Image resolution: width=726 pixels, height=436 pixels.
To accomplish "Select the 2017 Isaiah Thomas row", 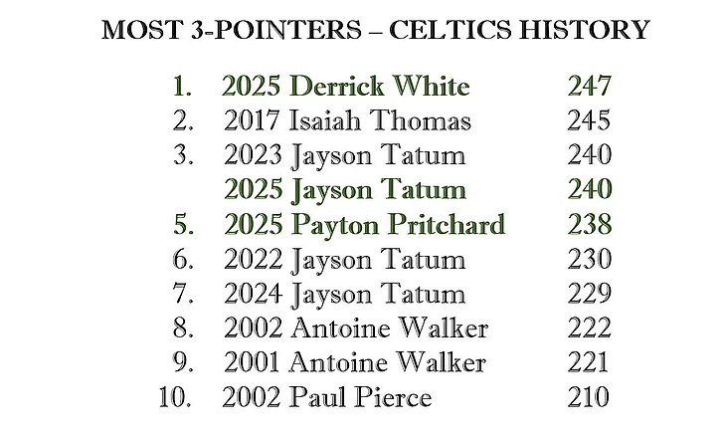I will [x=347, y=121].
